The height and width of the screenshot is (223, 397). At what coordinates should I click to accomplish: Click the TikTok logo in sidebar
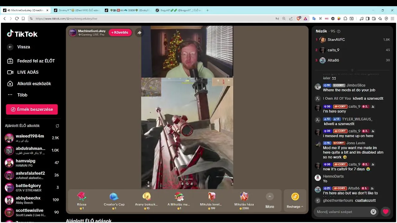tap(22, 34)
